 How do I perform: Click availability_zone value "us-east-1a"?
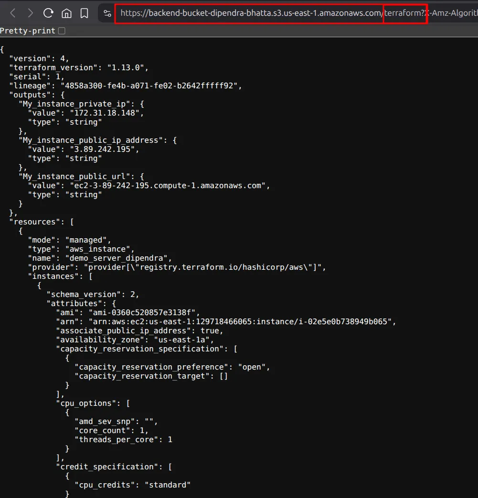click(x=181, y=339)
